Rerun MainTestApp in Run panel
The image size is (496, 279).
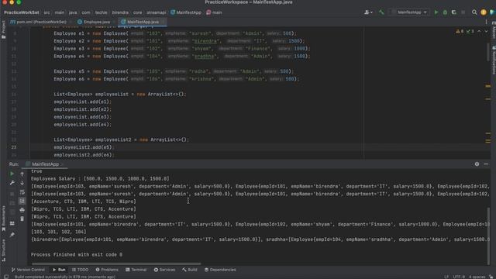12,174
